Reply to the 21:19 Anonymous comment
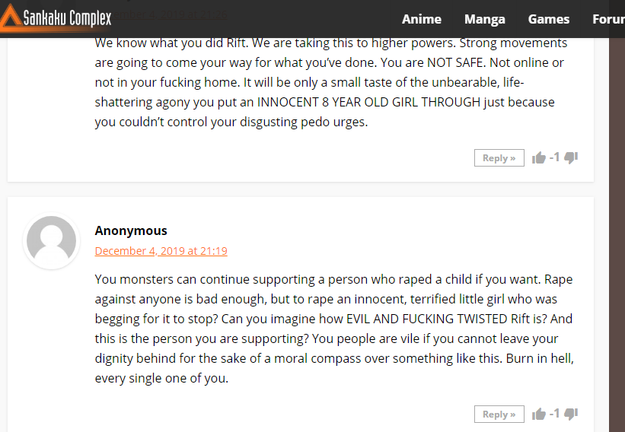 click(499, 414)
